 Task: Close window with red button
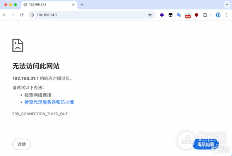6,5
